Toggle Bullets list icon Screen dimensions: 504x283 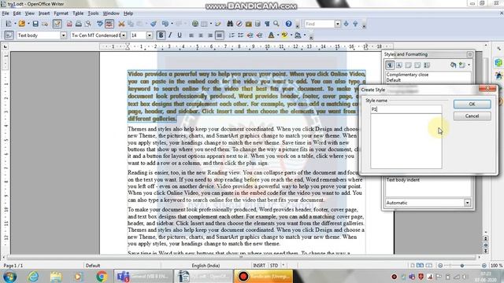pyautogui.click(x=240, y=35)
